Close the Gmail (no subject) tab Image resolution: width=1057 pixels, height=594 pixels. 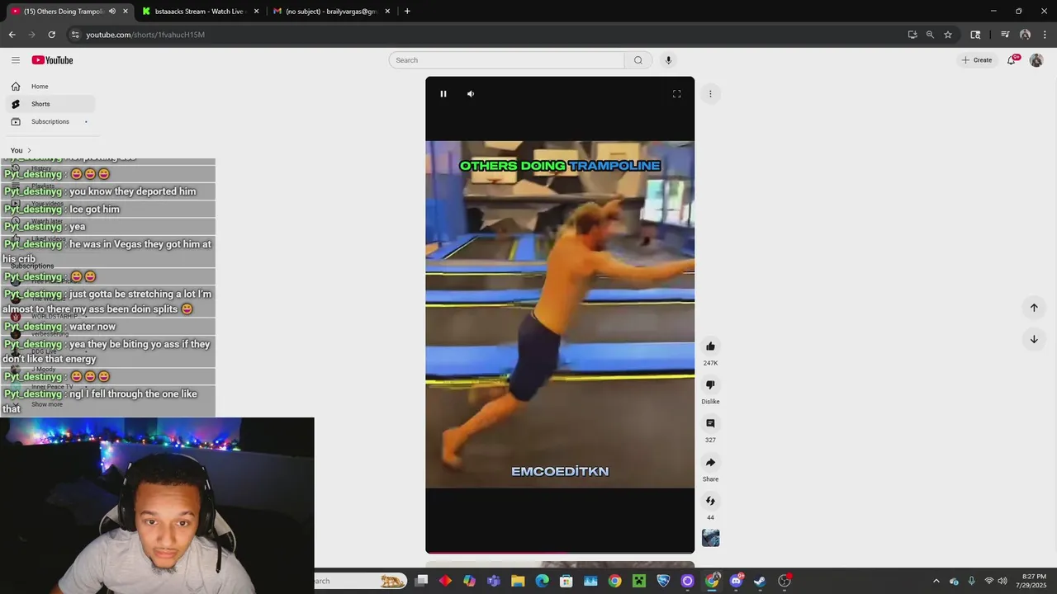(x=387, y=12)
